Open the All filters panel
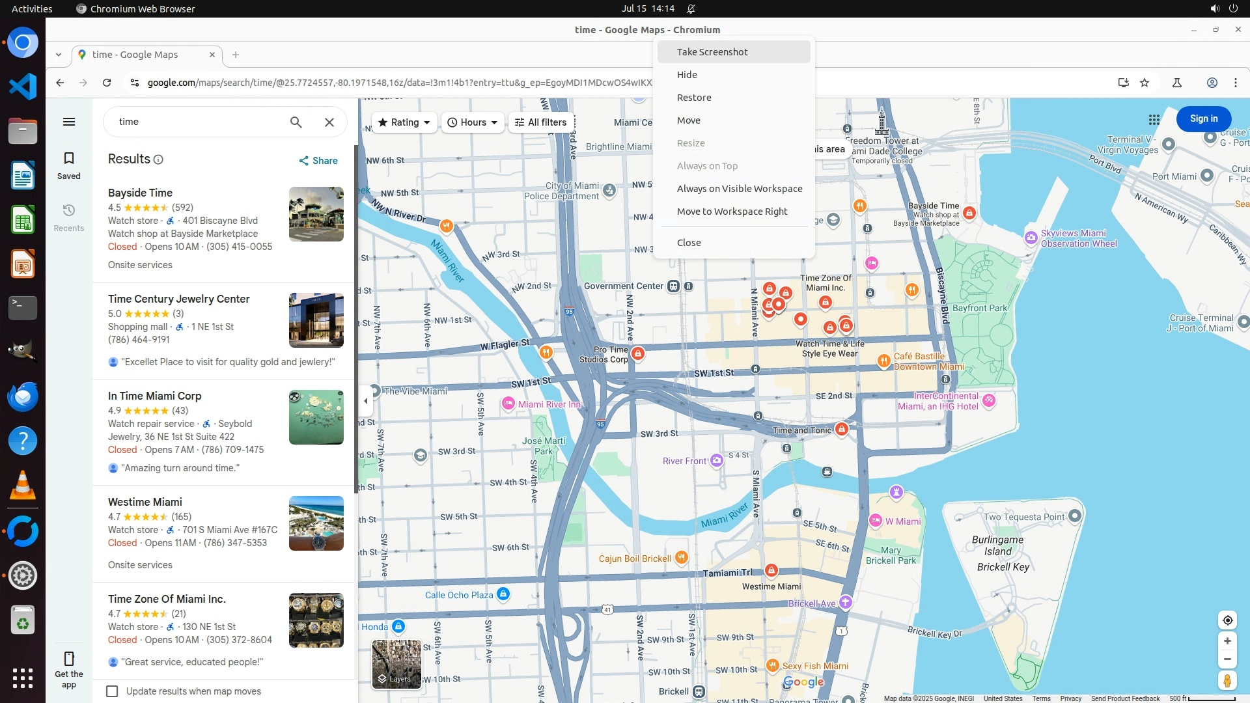The image size is (1250, 703). coord(540,122)
